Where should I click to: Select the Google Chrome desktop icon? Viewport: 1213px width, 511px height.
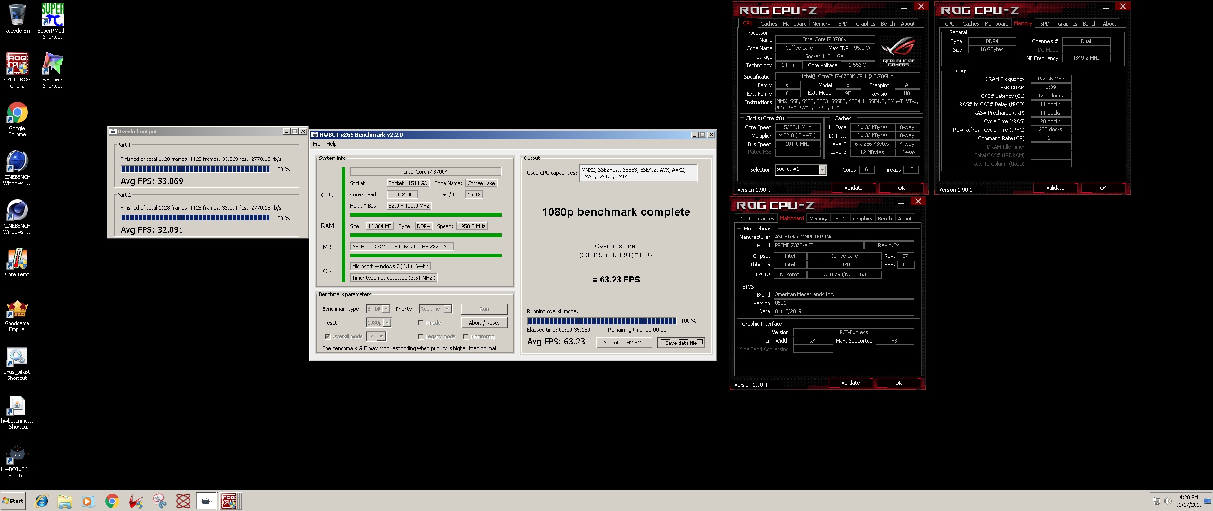(x=17, y=119)
